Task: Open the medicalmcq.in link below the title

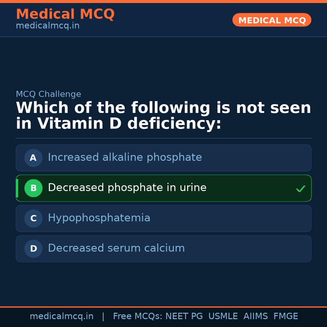Action: pyautogui.click(x=48, y=26)
